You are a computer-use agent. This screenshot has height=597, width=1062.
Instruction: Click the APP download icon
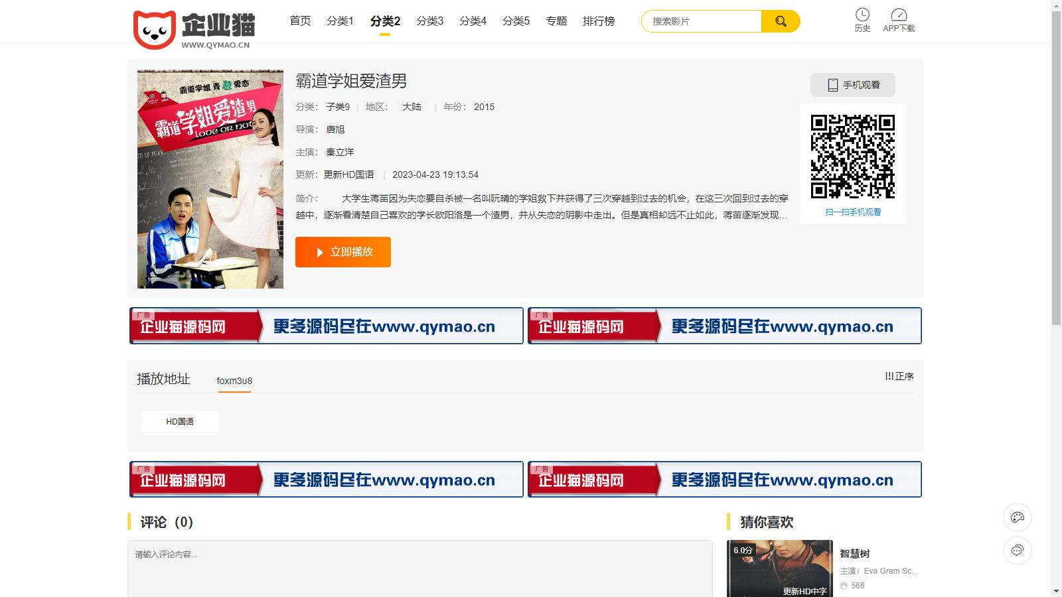pos(899,15)
